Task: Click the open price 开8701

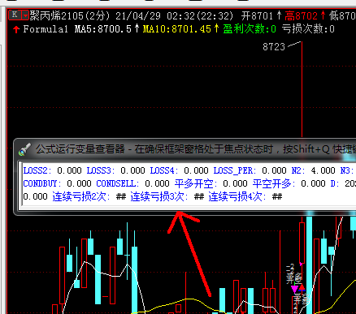Action: pos(257,15)
